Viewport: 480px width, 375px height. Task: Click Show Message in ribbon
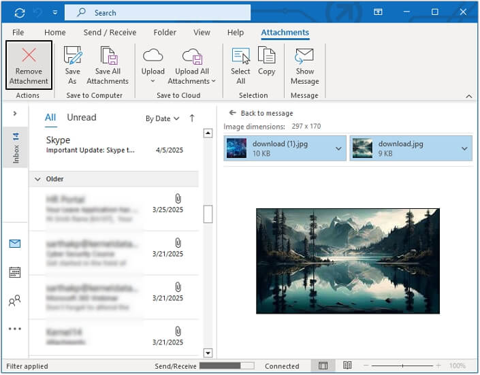tap(304, 65)
